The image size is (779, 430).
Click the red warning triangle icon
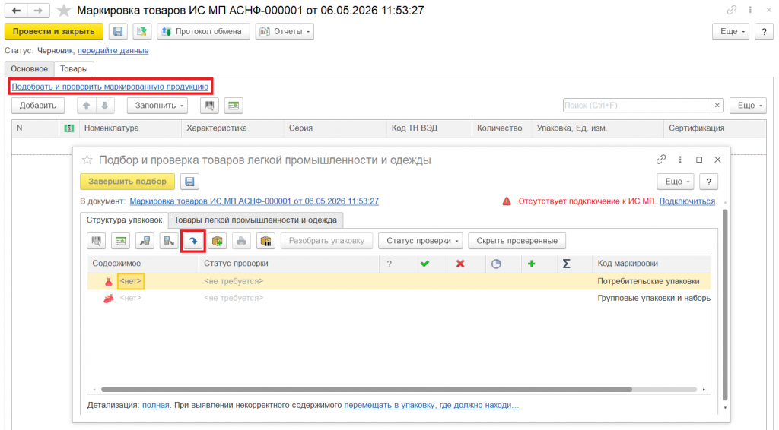[x=507, y=201]
